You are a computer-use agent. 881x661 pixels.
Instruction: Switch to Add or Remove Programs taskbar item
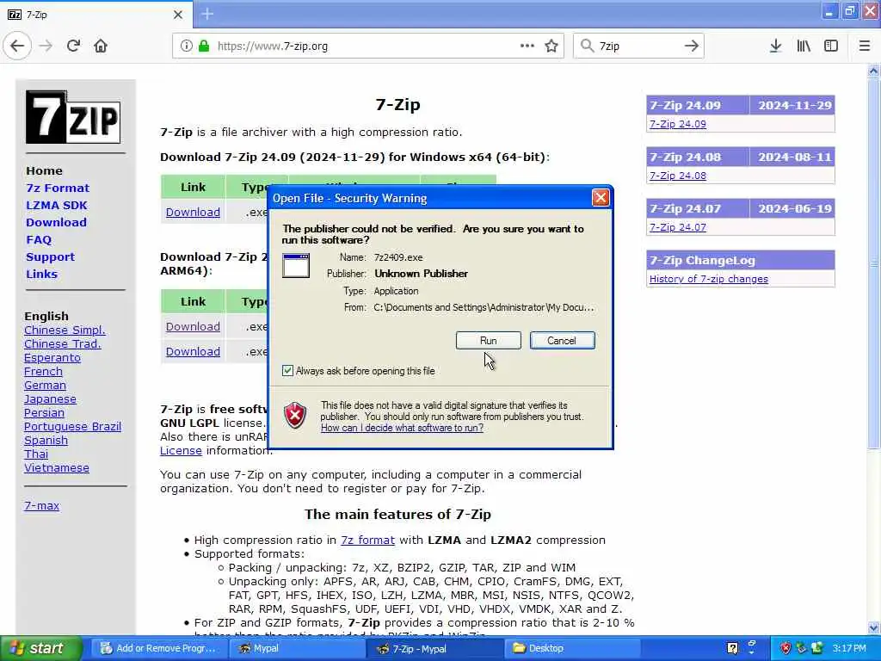[x=158, y=648]
